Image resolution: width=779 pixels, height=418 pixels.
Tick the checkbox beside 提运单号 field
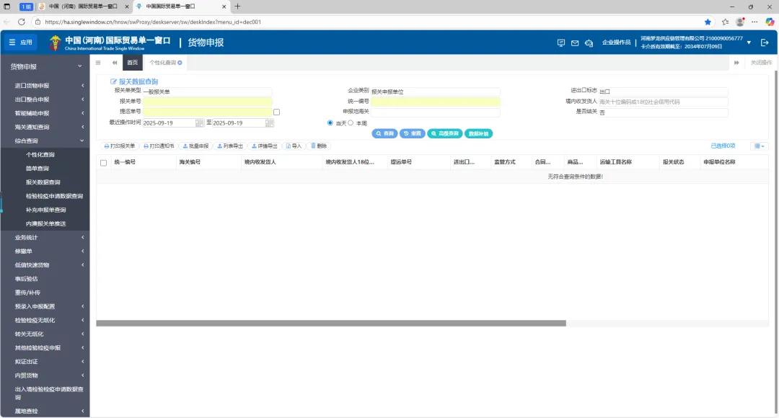coord(276,112)
